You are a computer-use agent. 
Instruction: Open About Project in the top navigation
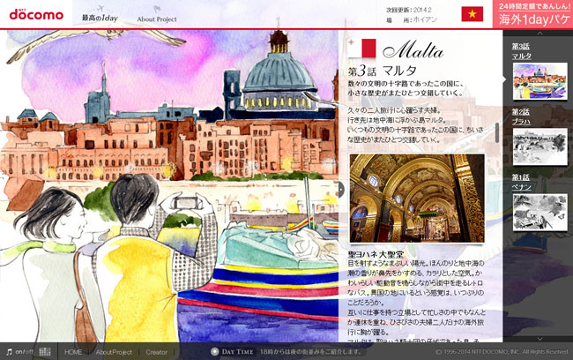tap(159, 18)
